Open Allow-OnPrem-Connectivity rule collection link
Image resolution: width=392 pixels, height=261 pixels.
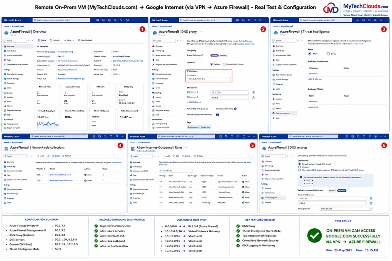(x=61, y=181)
